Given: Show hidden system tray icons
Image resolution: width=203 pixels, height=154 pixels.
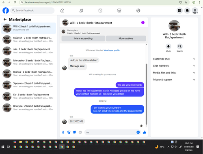Looking at the screenshot, I should (168, 147).
